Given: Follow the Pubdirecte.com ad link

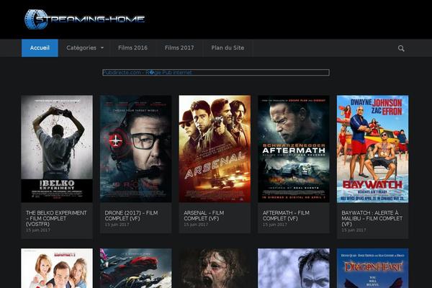Looking at the screenshot, I should click(147, 73).
